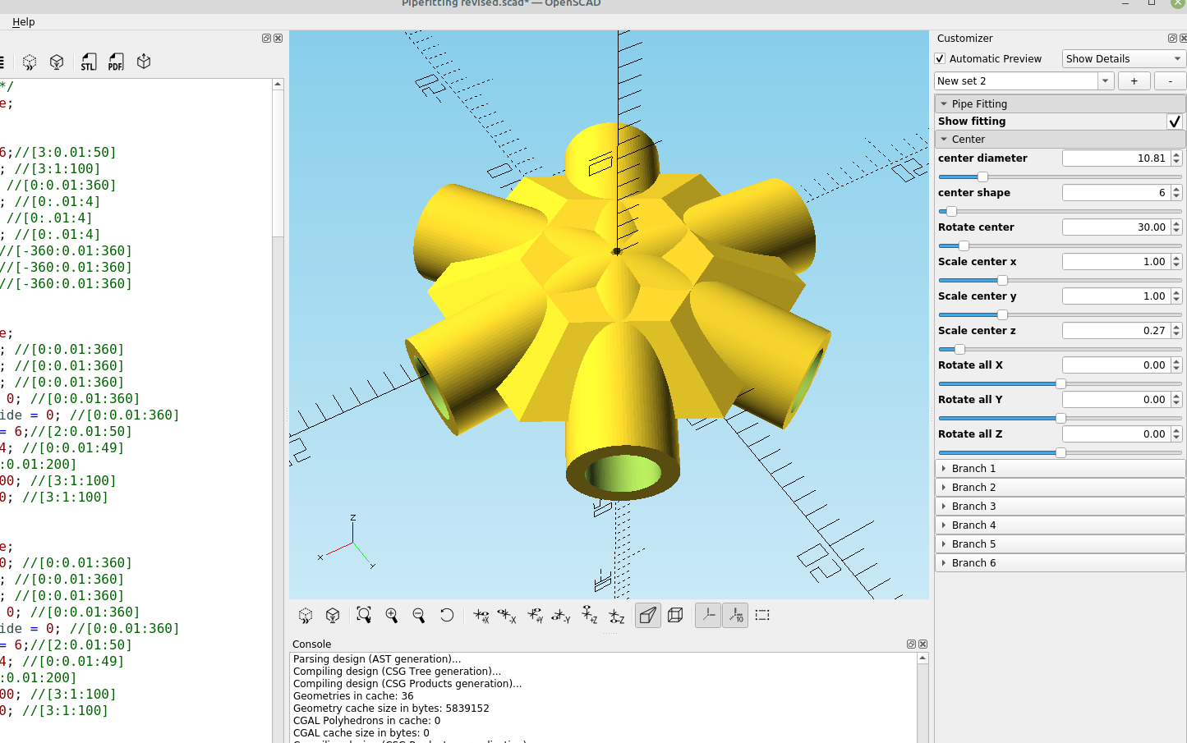The image size is (1187, 743).
Task: Render the design with CGAL
Action: 57,62
